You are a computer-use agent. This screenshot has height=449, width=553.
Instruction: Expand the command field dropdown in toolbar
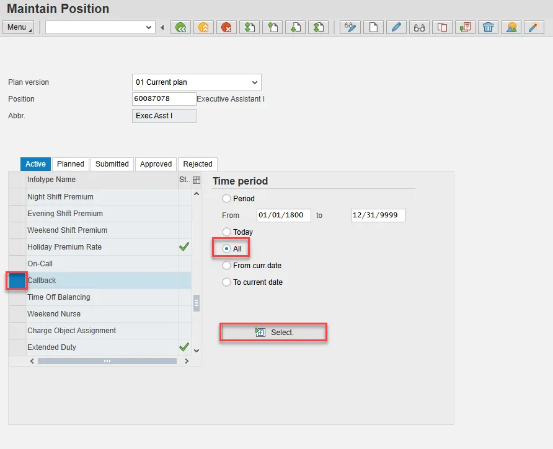[x=149, y=27]
